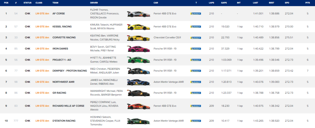The image size is (315, 128).
Task: Click the PROJECT 1 - AO team name
Action: [x=62, y=60]
